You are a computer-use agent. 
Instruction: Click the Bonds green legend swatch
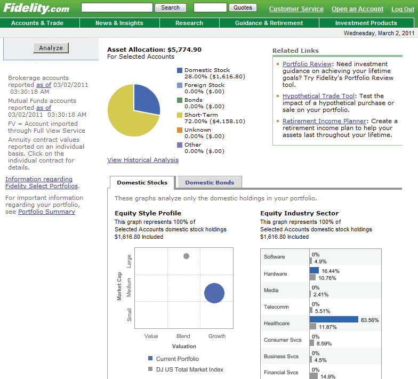click(180, 100)
